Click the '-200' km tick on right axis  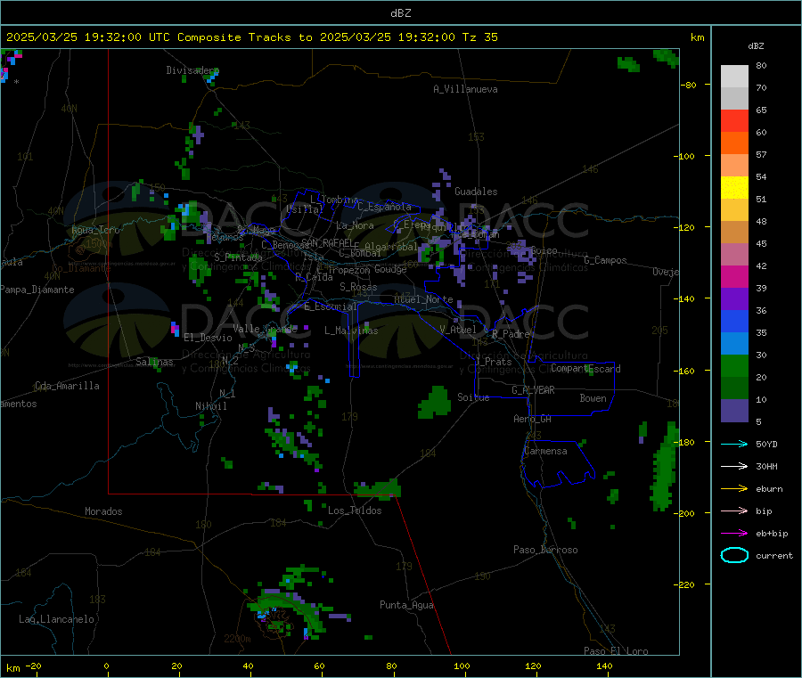click(686, 513)
